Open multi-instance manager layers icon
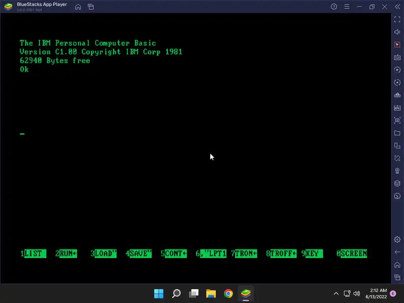Viewport: 404px width, 303px height. pos(397,183)
